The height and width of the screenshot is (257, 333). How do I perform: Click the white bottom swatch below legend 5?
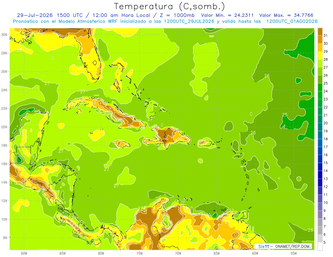click(x=320, y=246)
